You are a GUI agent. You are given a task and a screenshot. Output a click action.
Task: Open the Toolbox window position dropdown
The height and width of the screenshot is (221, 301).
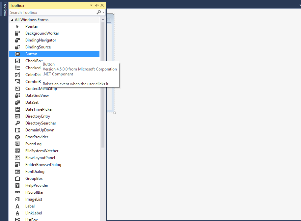(x=91, y=5)
